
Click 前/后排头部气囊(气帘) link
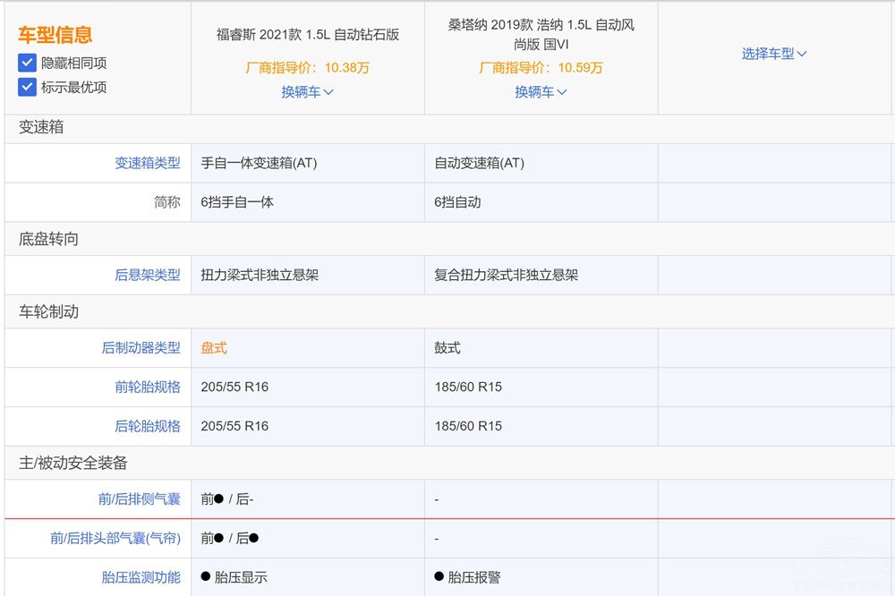[x=115, y=538]
